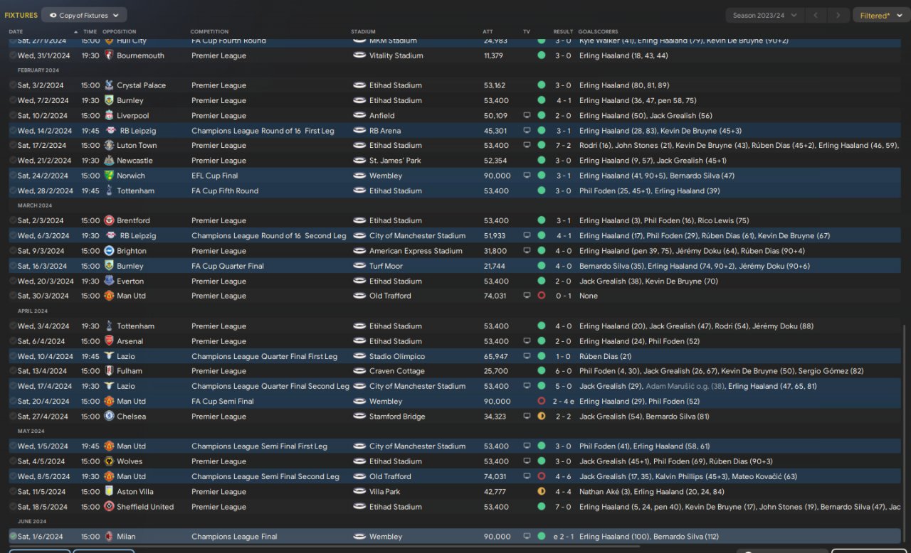
Task: Tick the selection circle for Everton fixture
Action: coord(13,281)
